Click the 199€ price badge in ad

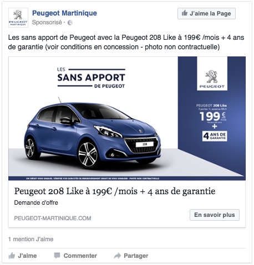(x=212, y=117)
